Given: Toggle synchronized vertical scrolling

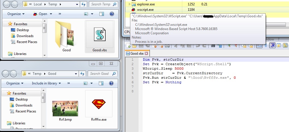Looking at the screenshot, I should tap(244, 46).
